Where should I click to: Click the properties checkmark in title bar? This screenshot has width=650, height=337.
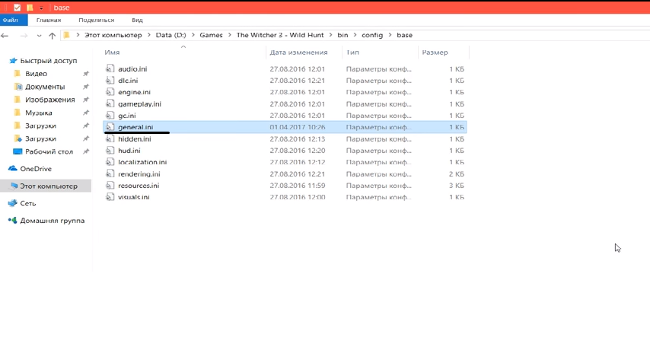[18, 7]
